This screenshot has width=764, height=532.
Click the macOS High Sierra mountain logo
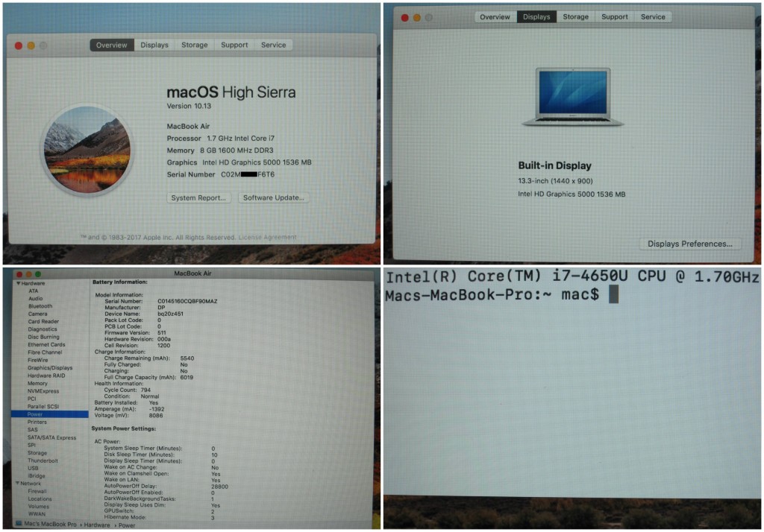[x=88, y=150]
